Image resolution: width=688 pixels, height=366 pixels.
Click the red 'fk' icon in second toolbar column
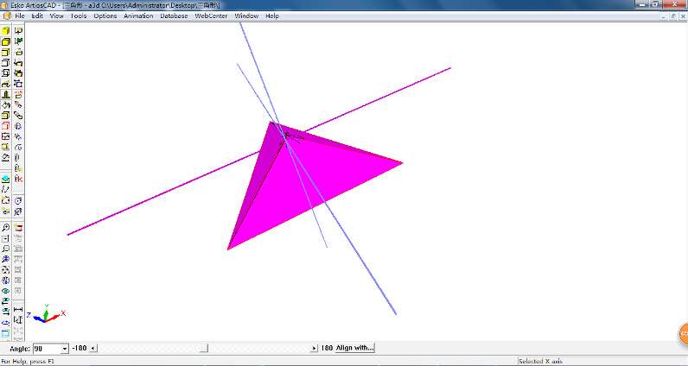18,179
